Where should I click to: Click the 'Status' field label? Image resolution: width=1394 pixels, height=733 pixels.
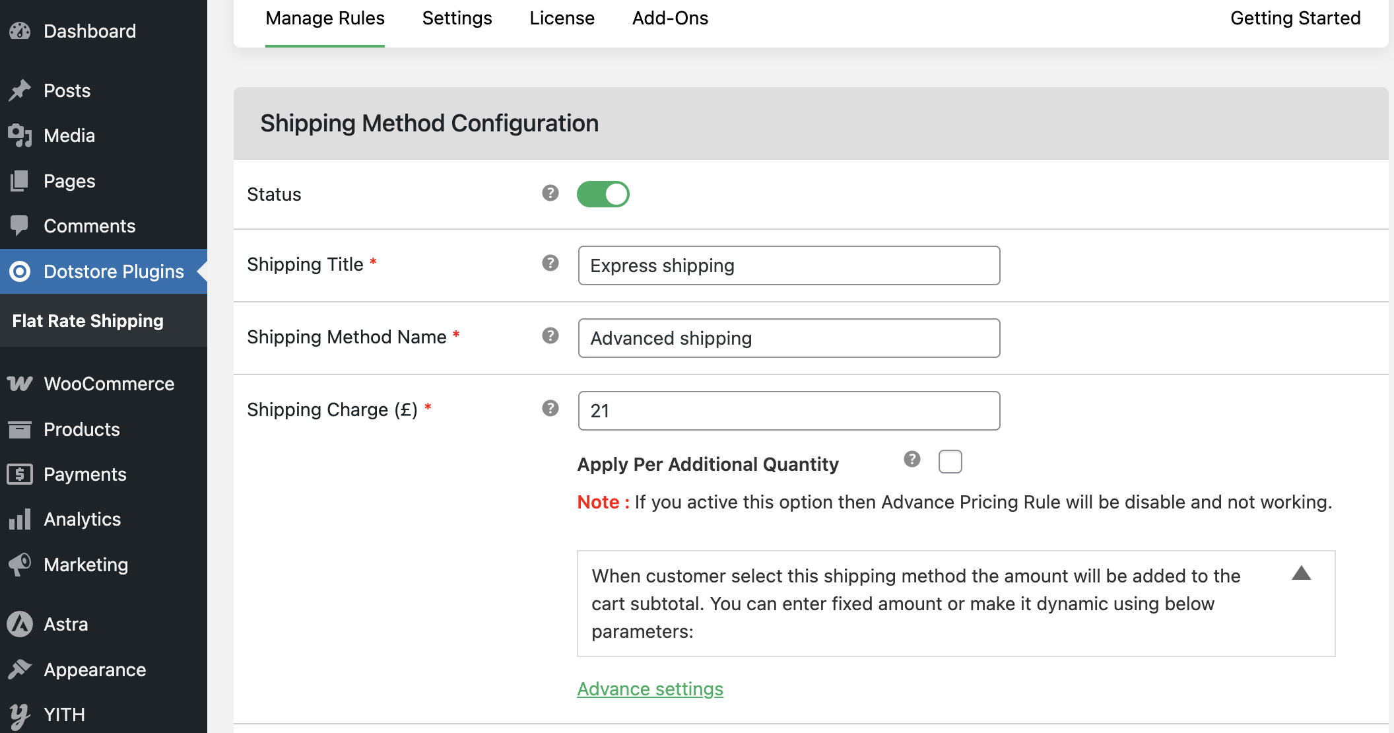[x=274, y=194]
